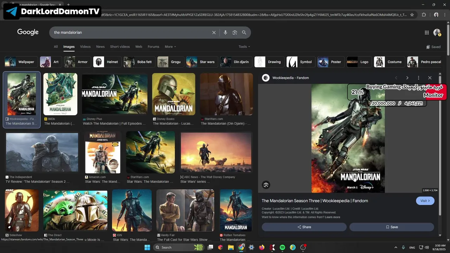450x253 pixels.
Task: Open the Google apps grid
Action: pos(426,33)
